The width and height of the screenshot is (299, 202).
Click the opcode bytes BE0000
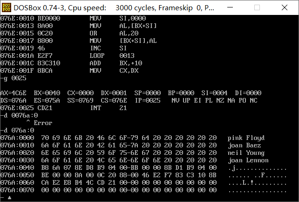[49, 18]
